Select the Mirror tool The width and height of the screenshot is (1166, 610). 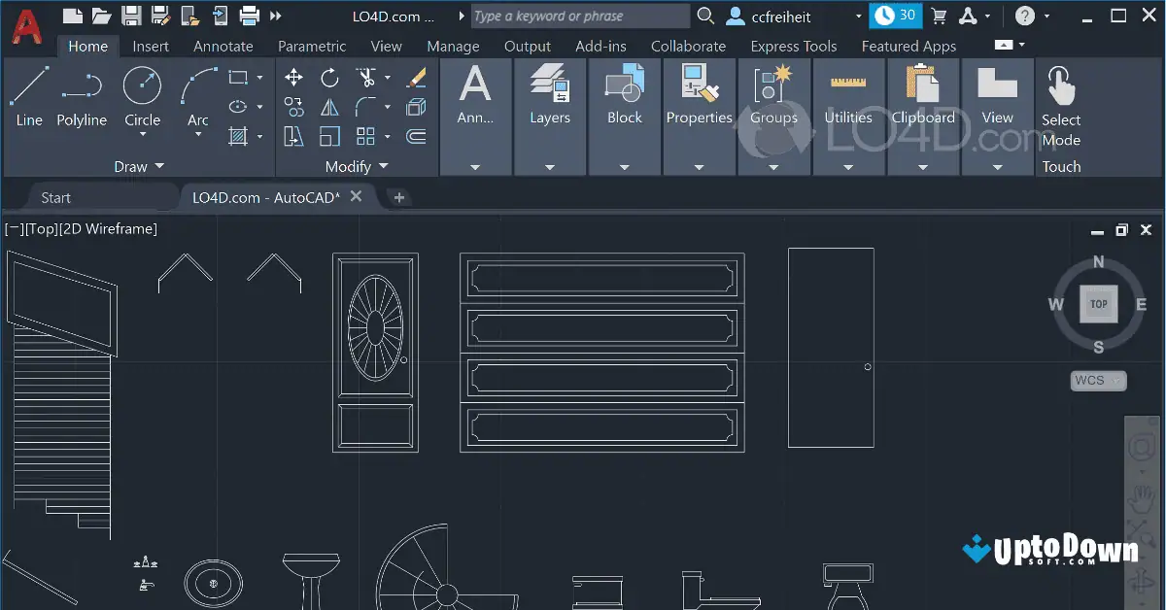point(328,107)
